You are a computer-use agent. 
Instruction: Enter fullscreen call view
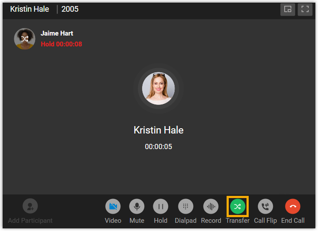(x=305, y=10)
